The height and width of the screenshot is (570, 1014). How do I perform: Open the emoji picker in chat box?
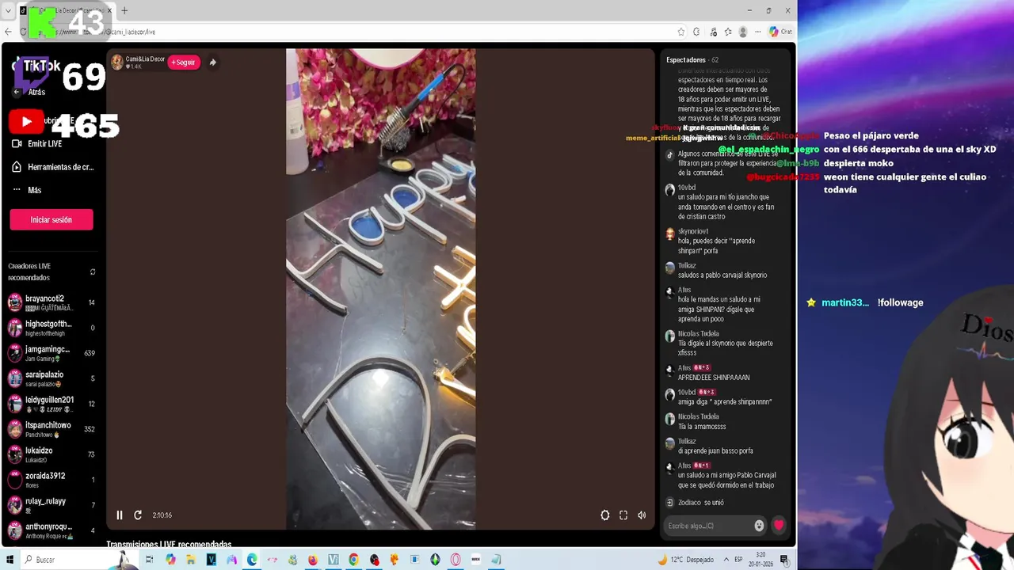click(759, 526)
